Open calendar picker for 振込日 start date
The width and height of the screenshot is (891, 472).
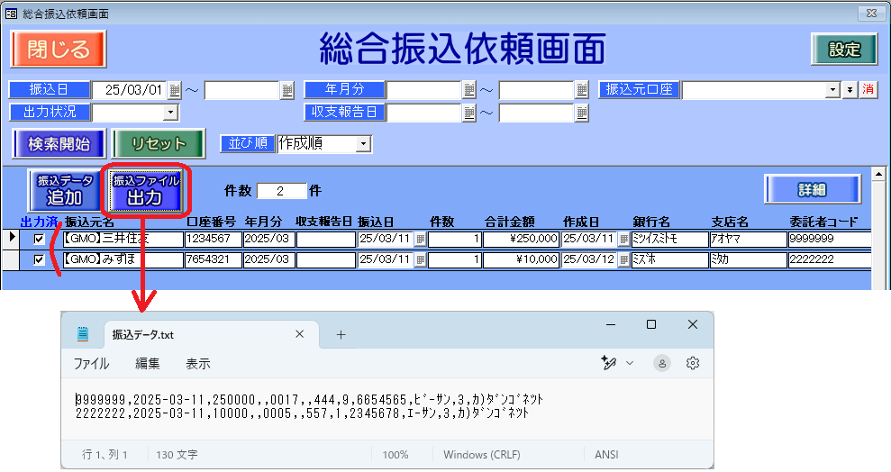pos(175,90)
